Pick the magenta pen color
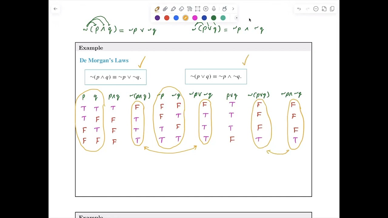Image resolution: width=388 pixels, height=218 pixels. coord(195,18)
